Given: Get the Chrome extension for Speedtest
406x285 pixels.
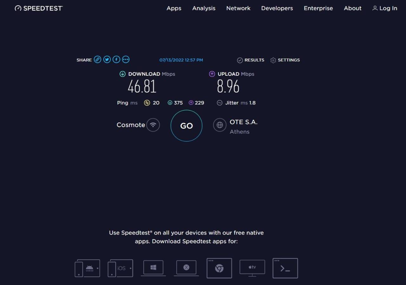Looking at the screenshot, I should [219, 268].
